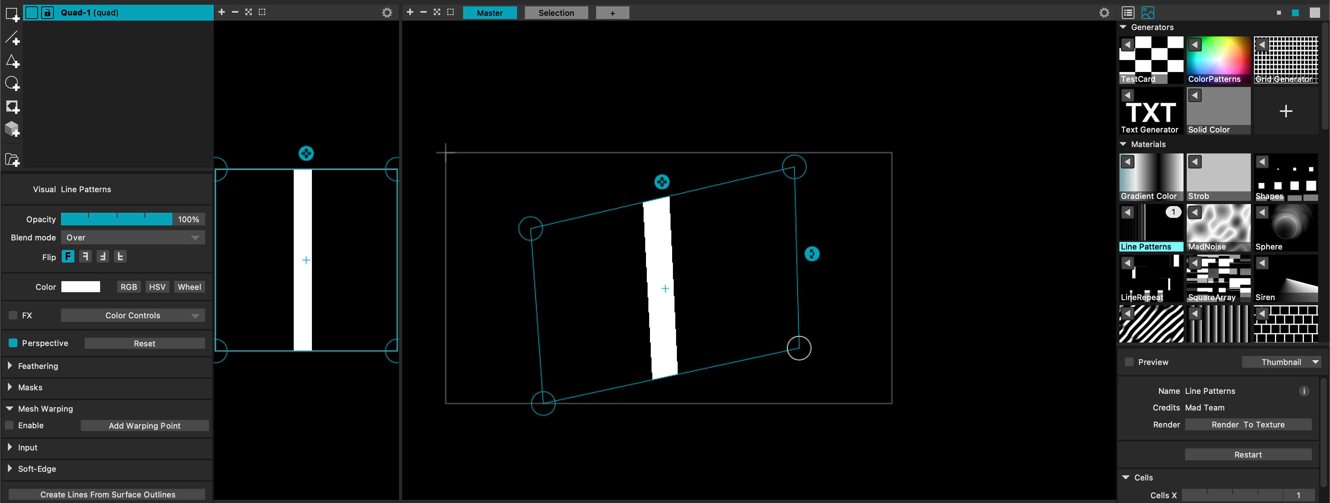Open the output view settings gear
This screenshot has height=503, width=1330.
point(1104,12)
